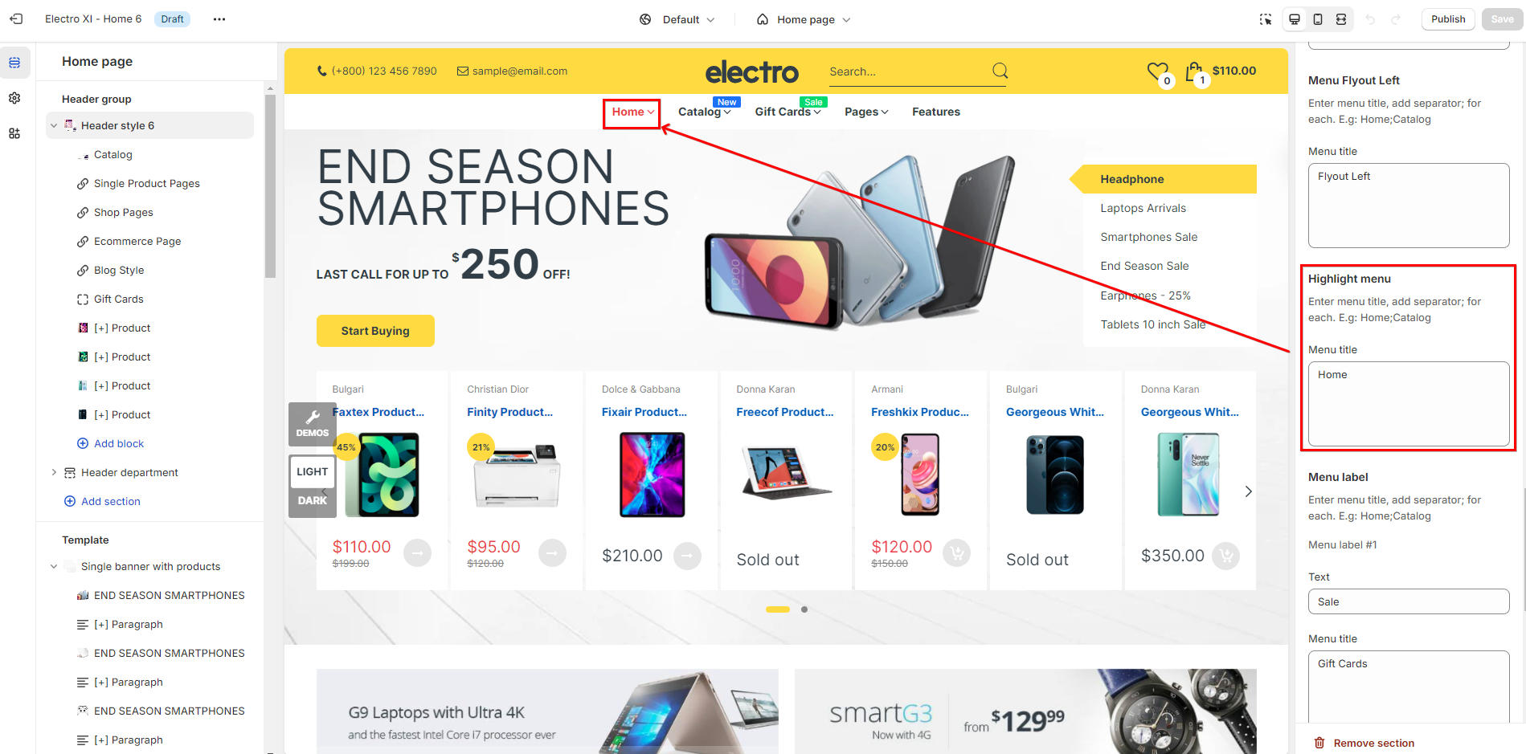Viewport: 1526px width, 754px height.
Task: Click the exit editor back icon
Action: point(16,18)
